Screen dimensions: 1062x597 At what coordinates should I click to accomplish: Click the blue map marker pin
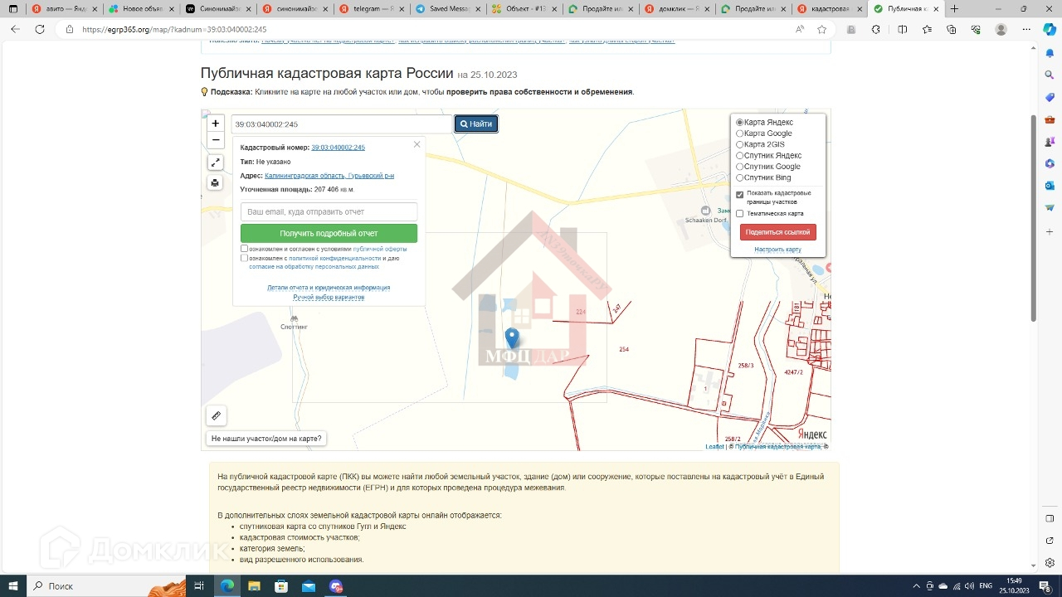(512, 338)
